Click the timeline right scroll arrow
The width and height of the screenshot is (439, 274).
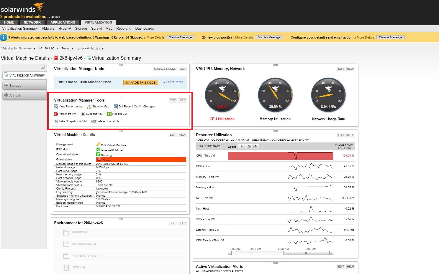pos(331,253)
